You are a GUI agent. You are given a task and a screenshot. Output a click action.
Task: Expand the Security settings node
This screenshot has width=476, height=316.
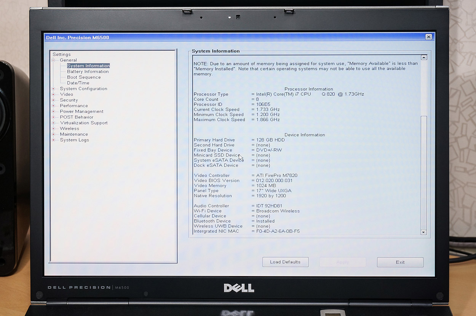pos(54,100)
